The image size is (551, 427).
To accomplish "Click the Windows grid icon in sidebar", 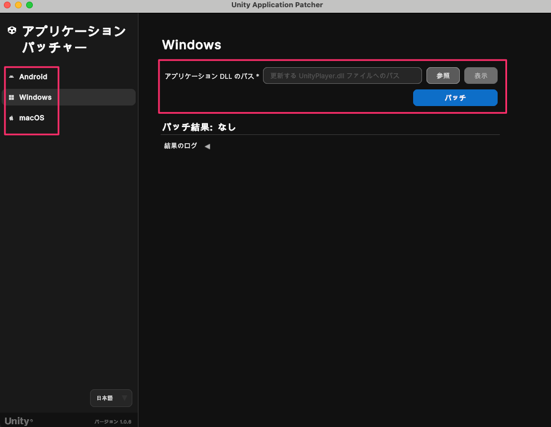I will (x=12, y=97).
